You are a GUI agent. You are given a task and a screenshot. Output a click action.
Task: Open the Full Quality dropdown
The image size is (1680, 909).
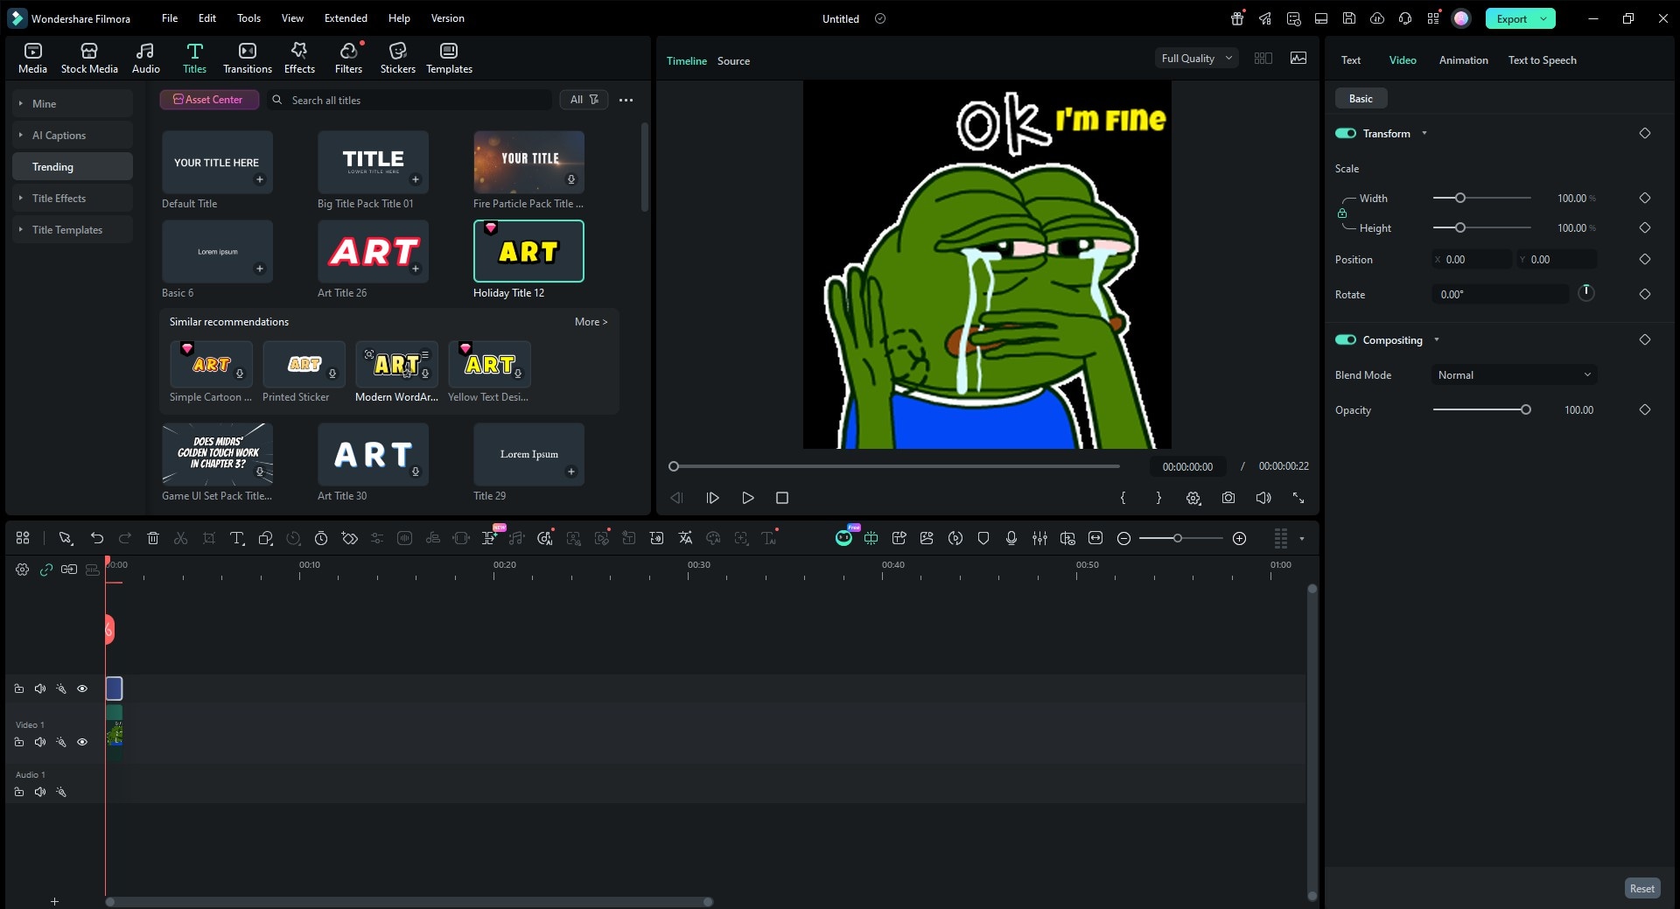coord(1195,58)
